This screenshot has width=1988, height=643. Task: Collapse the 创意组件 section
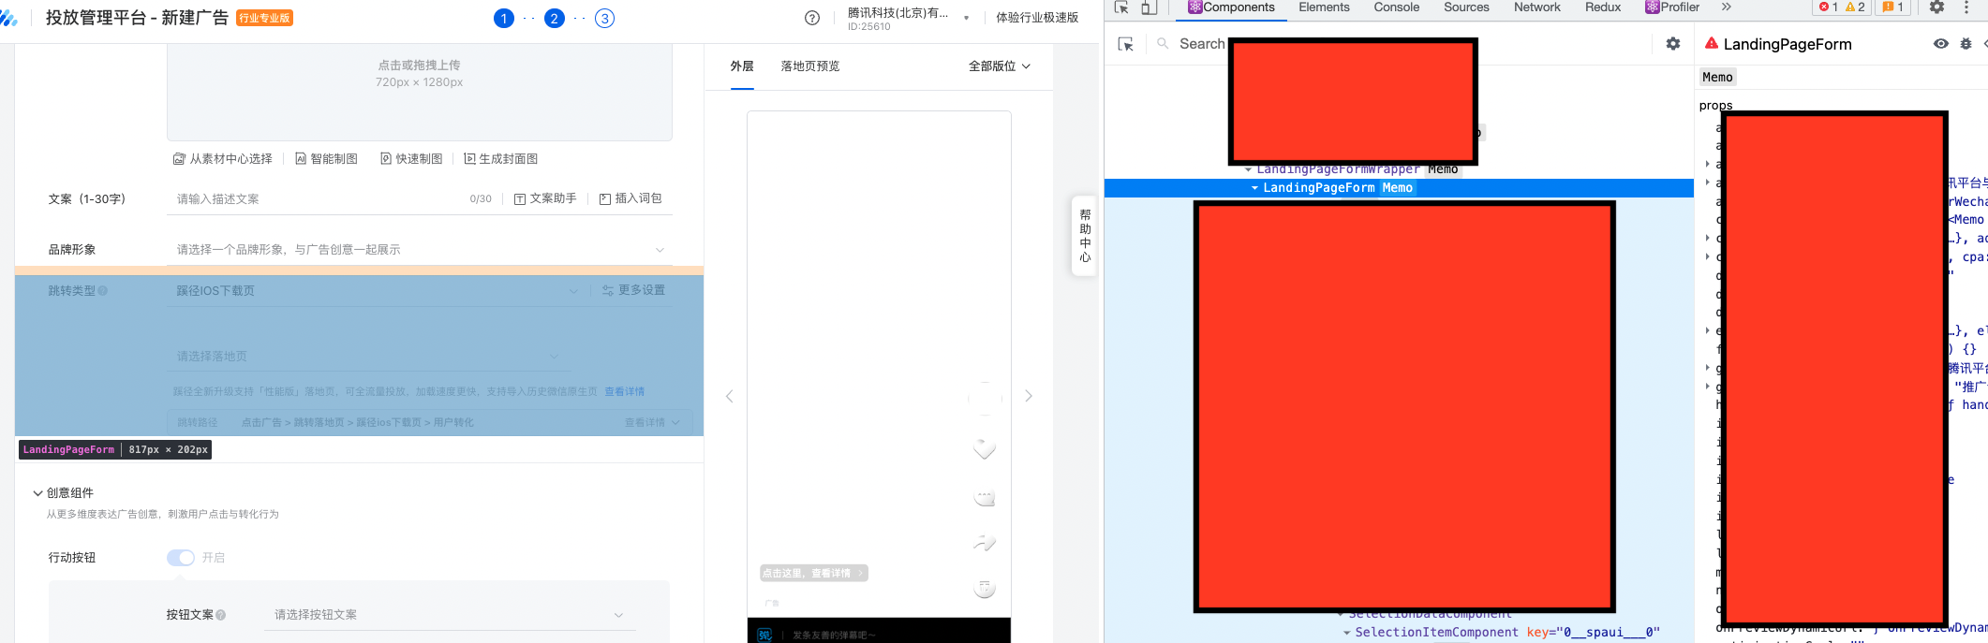38,493
